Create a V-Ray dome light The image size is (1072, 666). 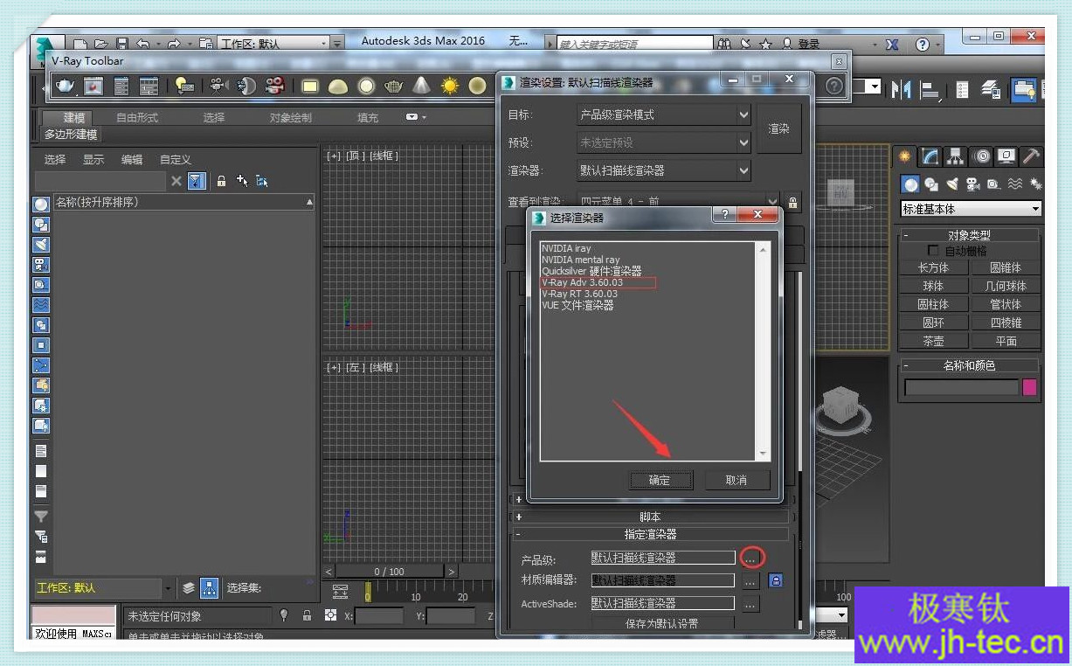(338, 86)
